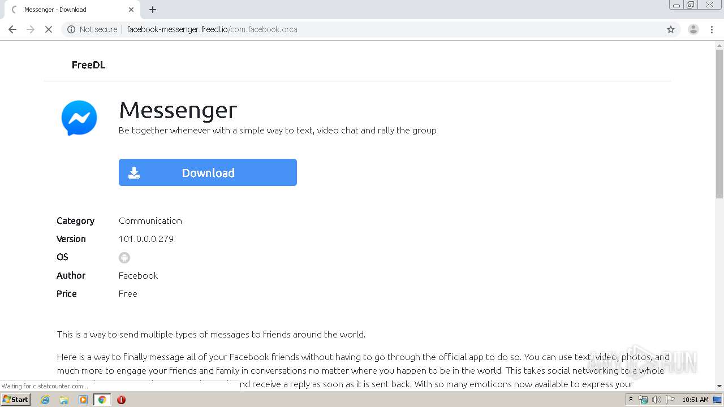
Task: Click the Author label
Action: pos(71,275)
